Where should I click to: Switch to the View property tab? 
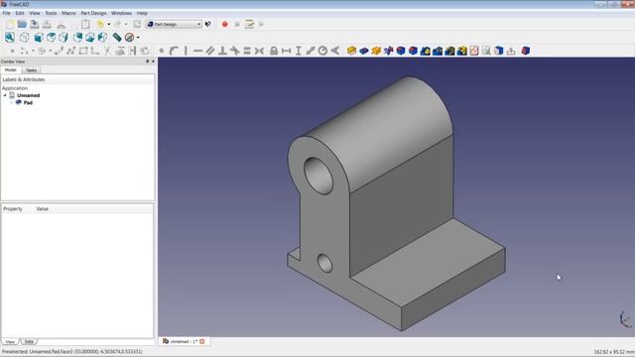(10, 342)
